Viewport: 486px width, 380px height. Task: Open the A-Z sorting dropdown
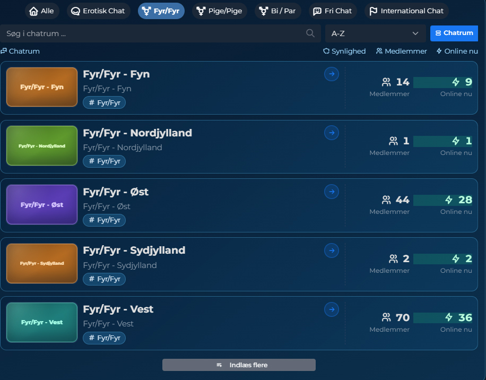tap(375, 33)
